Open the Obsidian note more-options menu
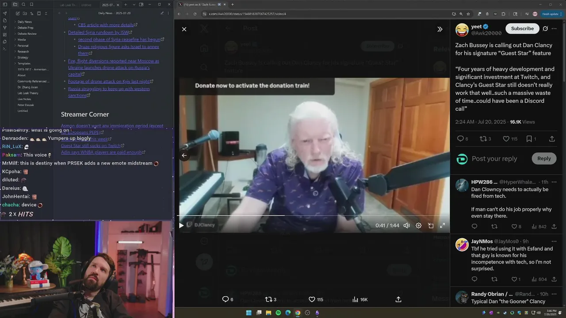Viewport: 566px width, 318px height. click(169, 13)
